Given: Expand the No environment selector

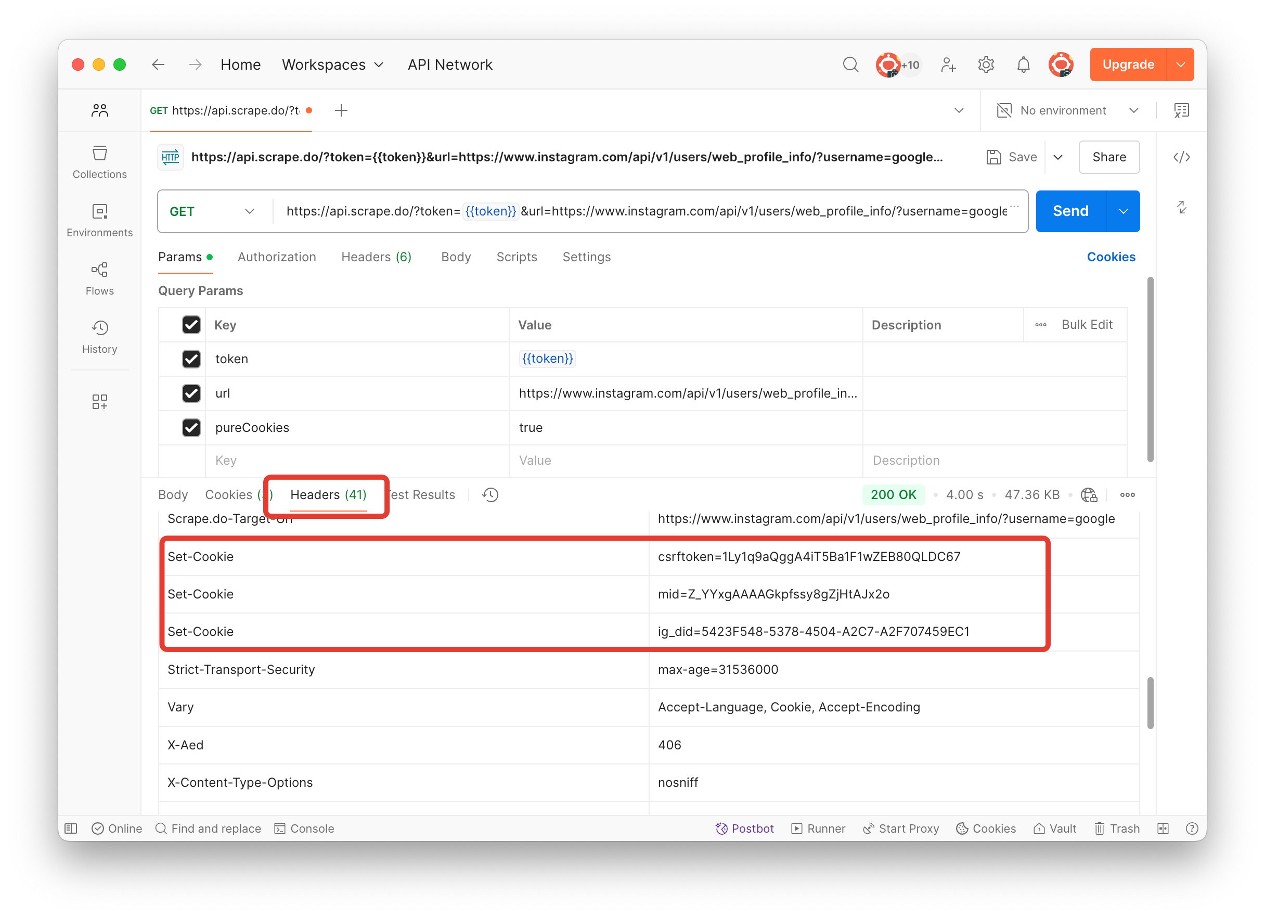Looking at the screenshot, I should pyautogui.click(x=1067, y=110).
